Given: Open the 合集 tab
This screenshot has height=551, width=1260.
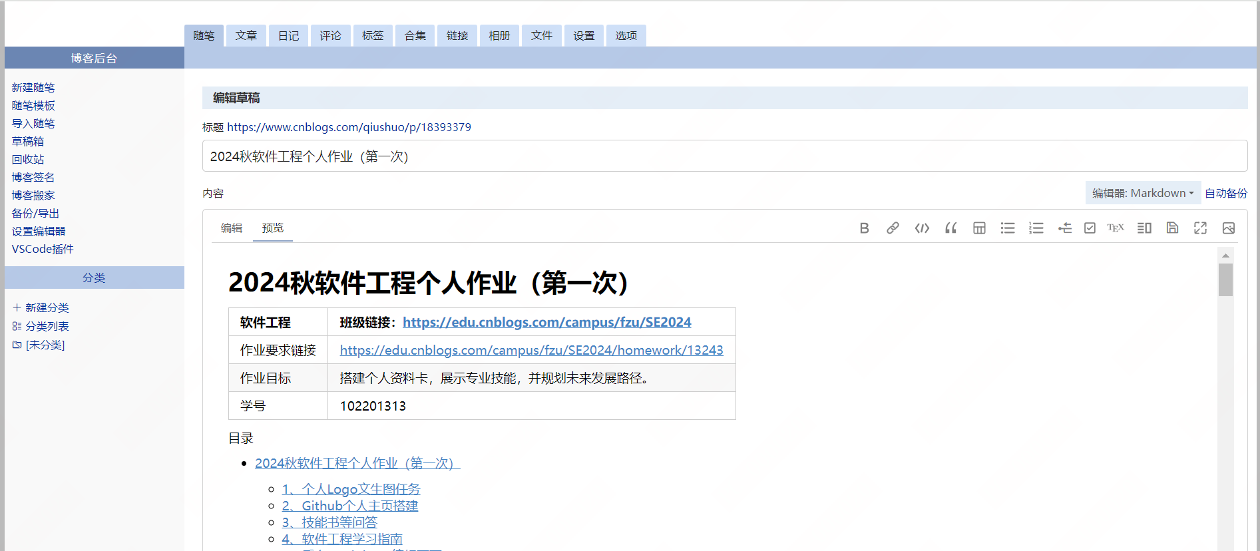Looking at the screenshot, I should 415,35.
